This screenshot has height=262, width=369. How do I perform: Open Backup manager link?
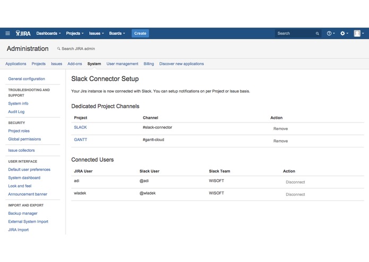point(23,213)
